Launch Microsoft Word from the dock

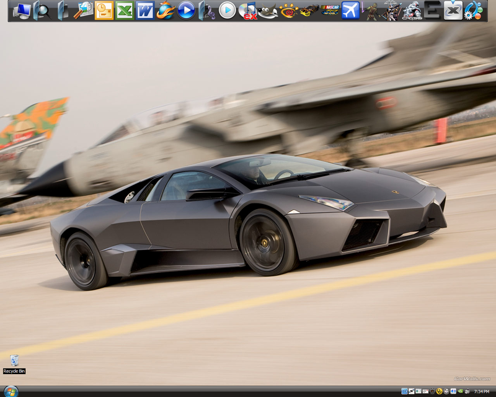(x=145, y=11)
